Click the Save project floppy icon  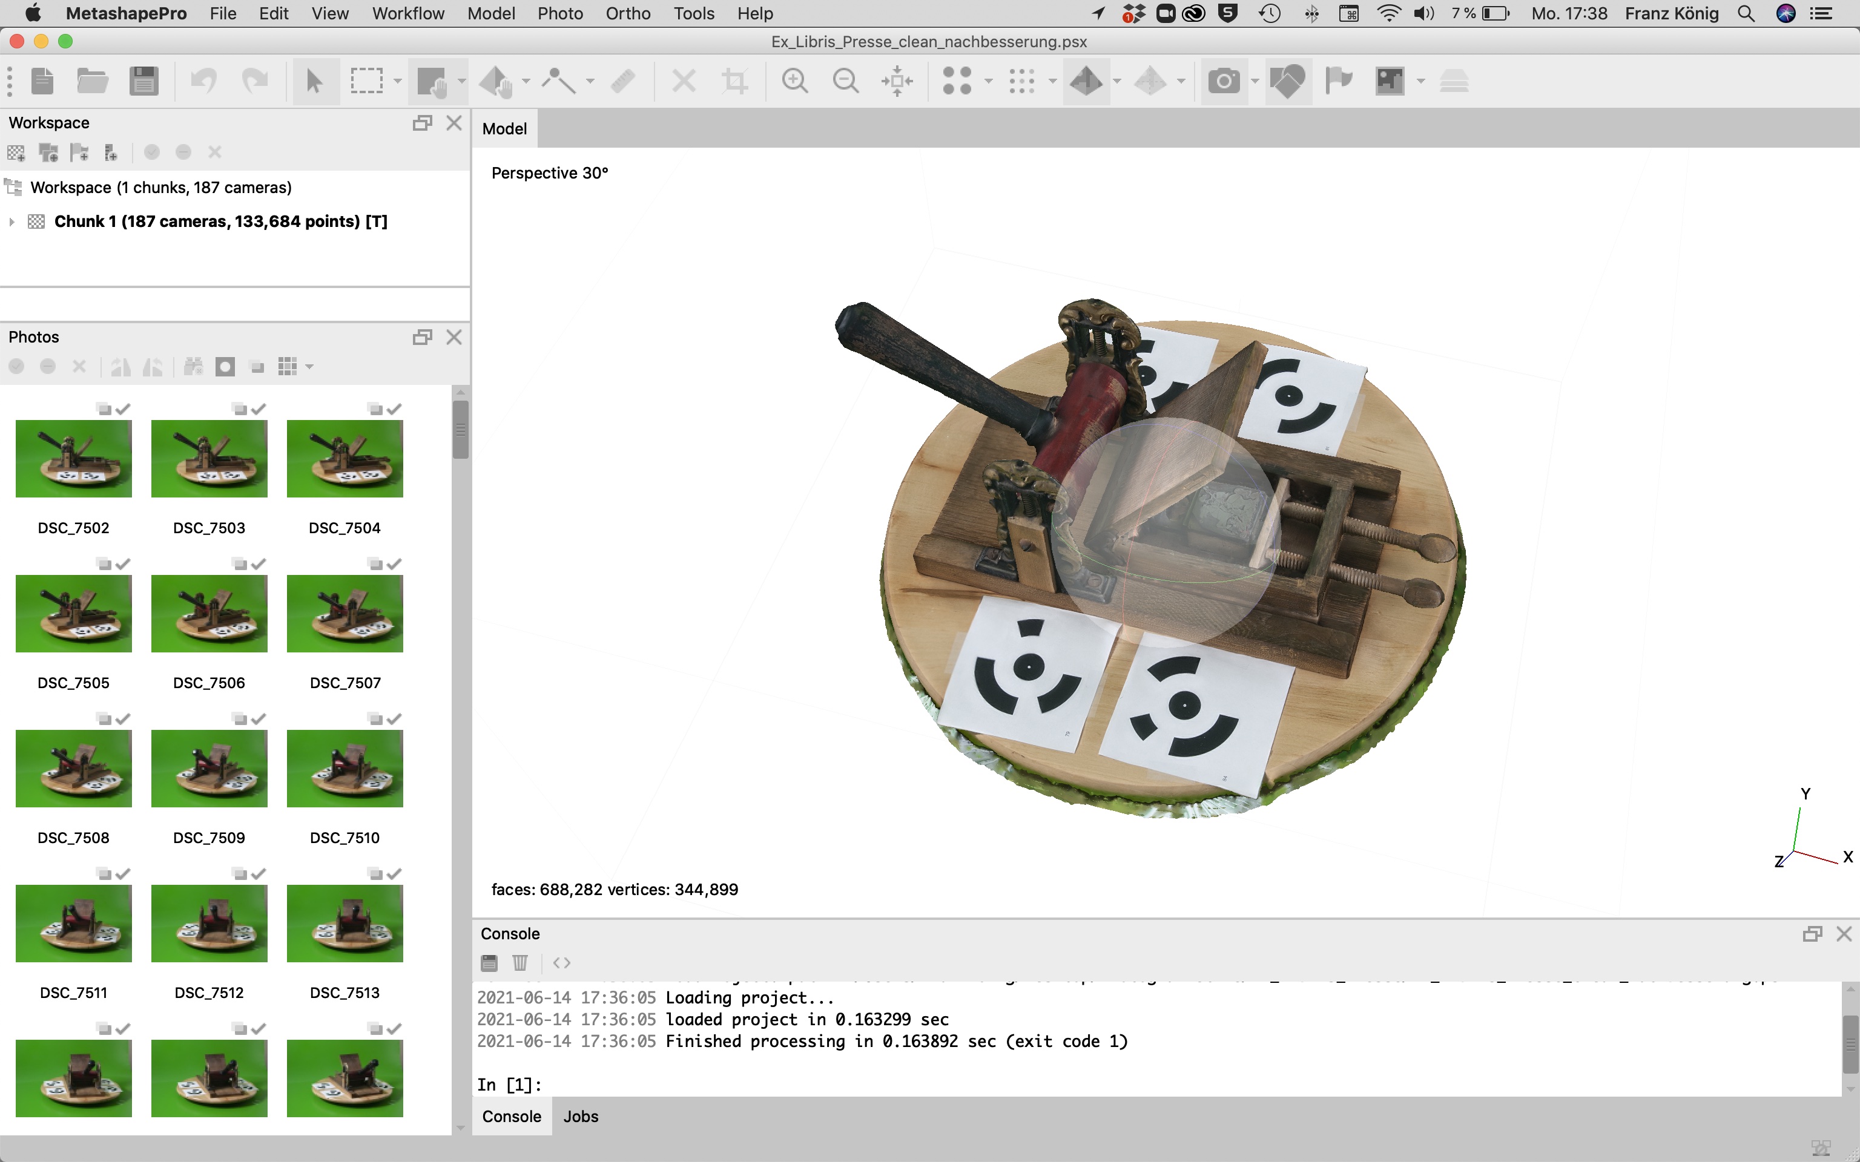[x=143, y=80]
